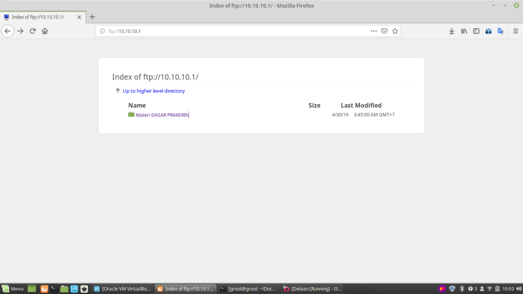The width and height of the screenshot is (523, 294).
Task: Save page to Pocket
Action: (384, 31)
